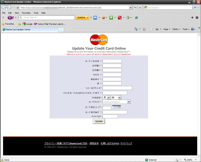The height and width of the screenshot is (162, 201).
Task: Click the Stop loading red X icon
Action: [140, 7]
